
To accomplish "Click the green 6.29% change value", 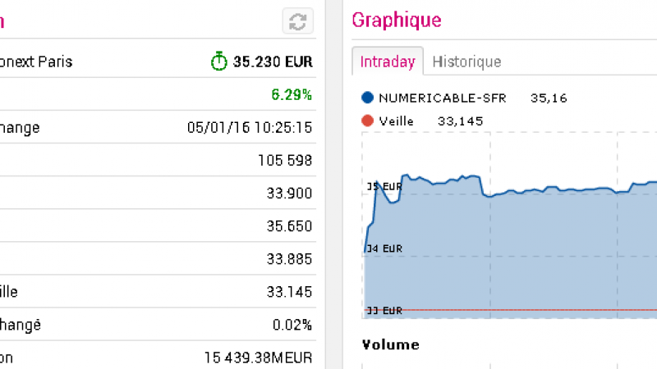I will (292, 94).
